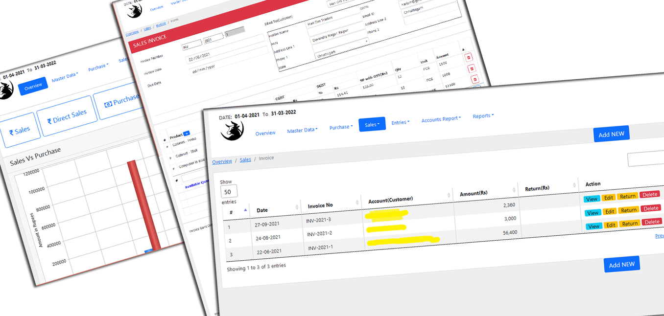Open the Master Data dropdown in the invoice list navbar
Viewport: 664px width, 316px height.
[x=302, y=130]
